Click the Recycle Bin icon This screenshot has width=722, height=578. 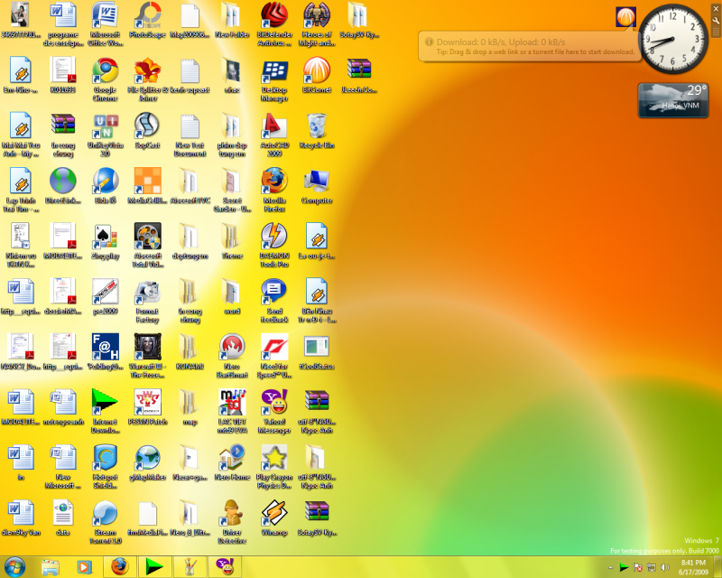click(317, 126)
